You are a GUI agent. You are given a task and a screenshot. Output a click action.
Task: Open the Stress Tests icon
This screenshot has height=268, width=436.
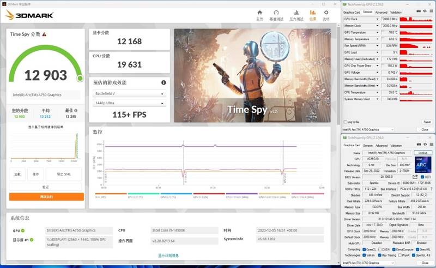[x=296, y=14]
